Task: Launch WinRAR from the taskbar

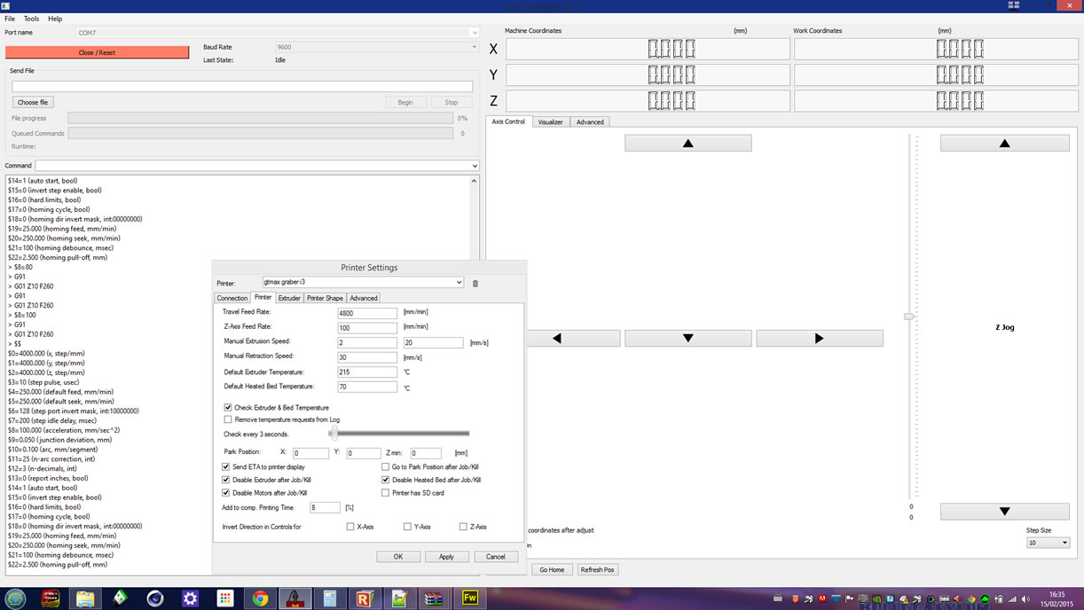Action: (434, 598)
